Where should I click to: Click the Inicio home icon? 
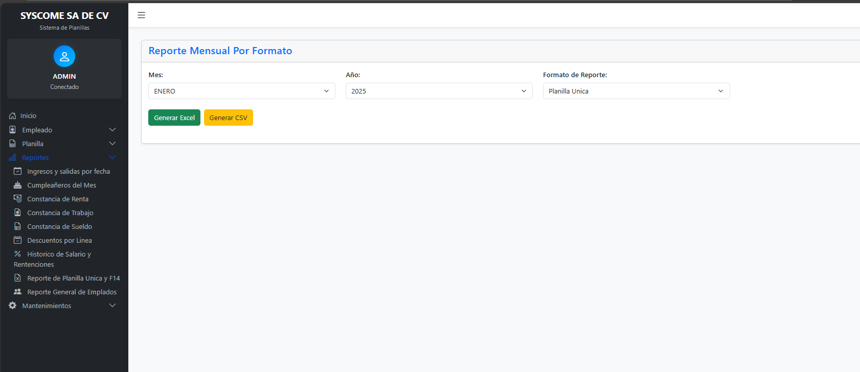point(13,116)
